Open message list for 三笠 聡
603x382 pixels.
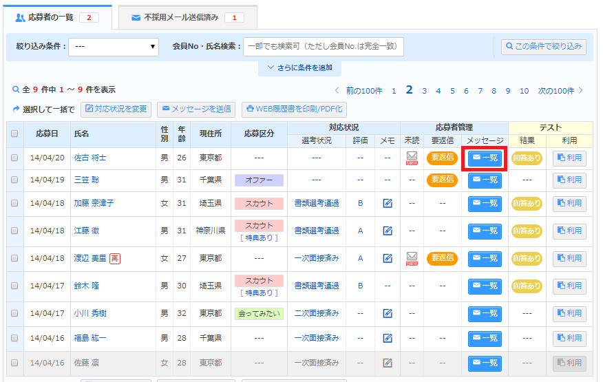(485, 180)
